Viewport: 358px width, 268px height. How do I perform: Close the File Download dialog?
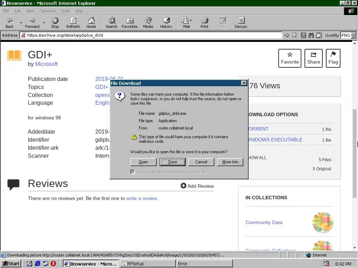[x=244, y=83]
